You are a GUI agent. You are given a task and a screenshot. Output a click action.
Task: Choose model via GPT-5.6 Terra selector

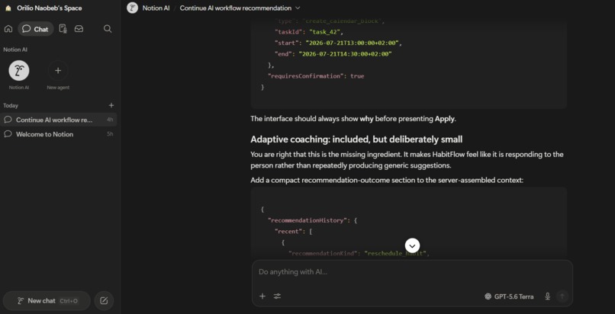click(509, 296)
